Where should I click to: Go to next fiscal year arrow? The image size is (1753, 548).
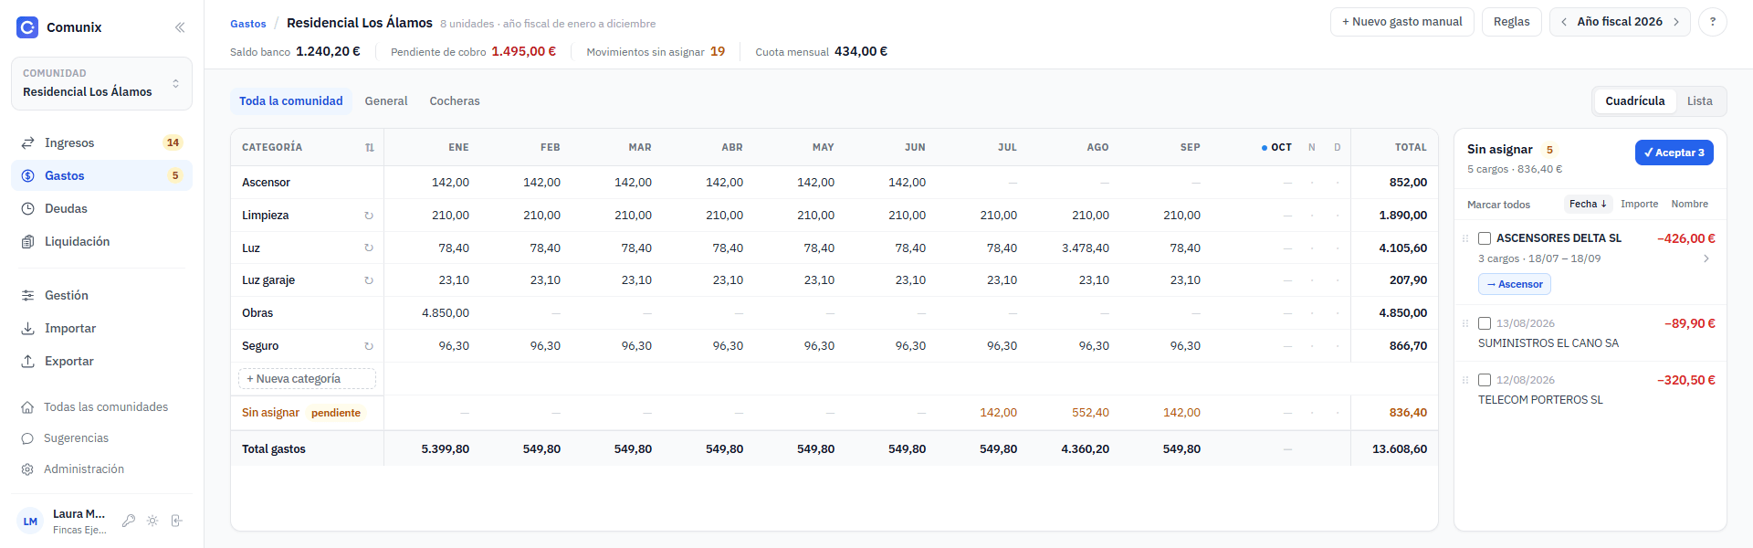pos(1676,22)
